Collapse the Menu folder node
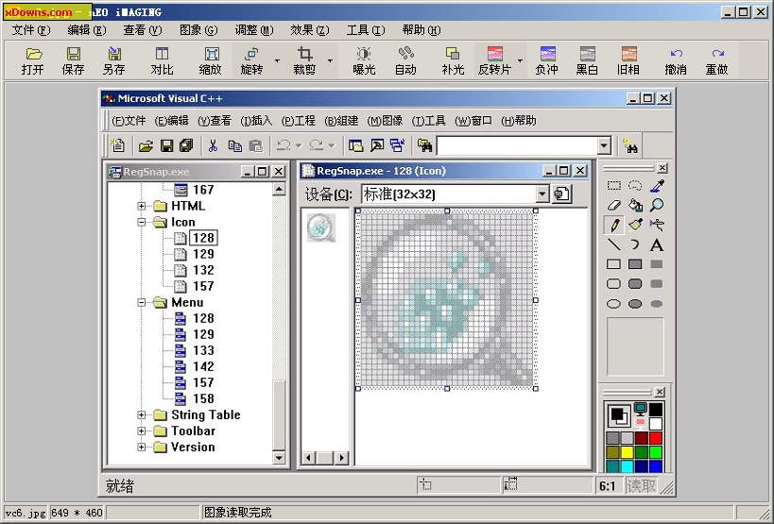This screenshot has width=774, height=524. click(142, 303)
